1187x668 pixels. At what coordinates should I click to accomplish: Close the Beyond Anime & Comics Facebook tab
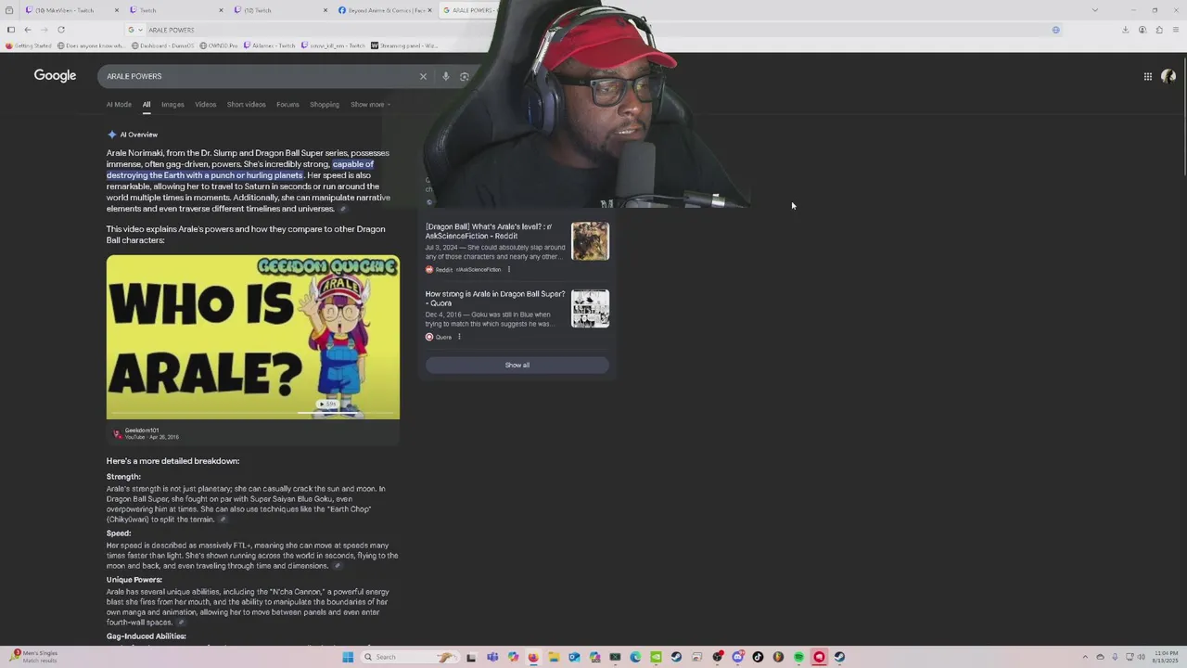[x=429, y=10]
